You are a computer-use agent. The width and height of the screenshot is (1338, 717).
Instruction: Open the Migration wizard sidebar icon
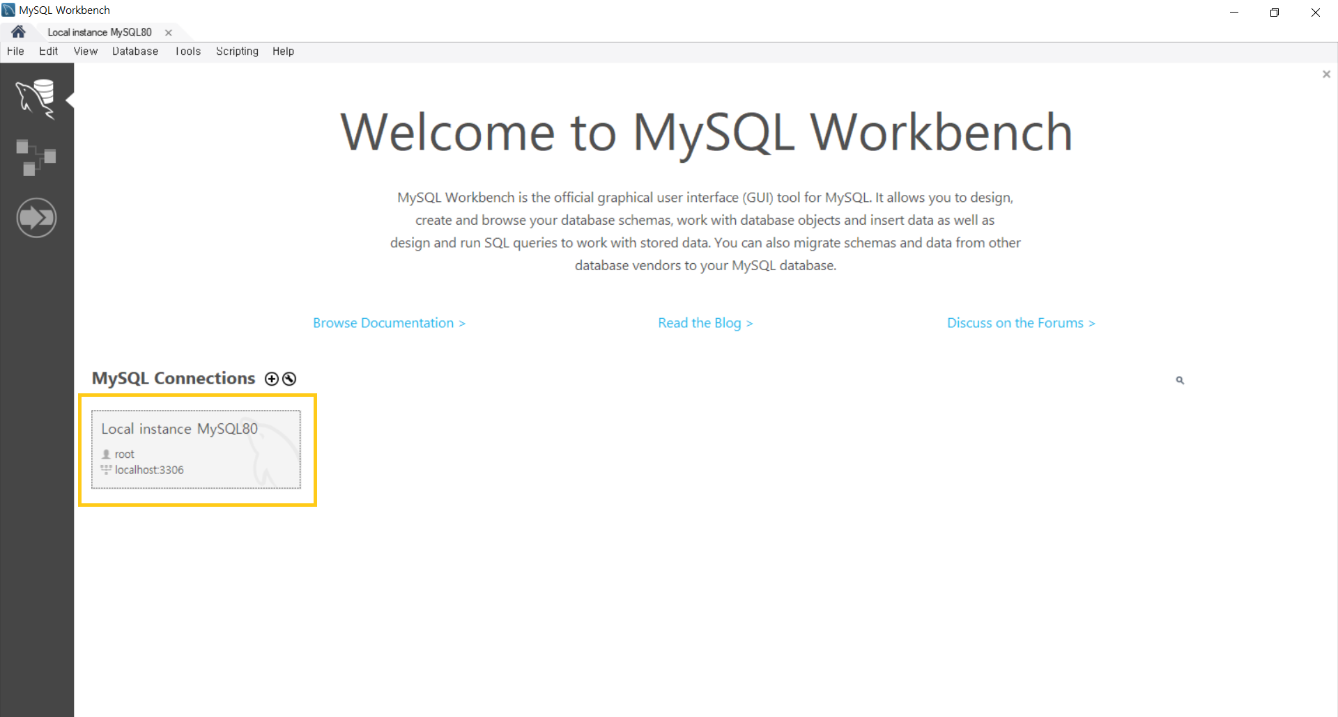coord(36,218)
